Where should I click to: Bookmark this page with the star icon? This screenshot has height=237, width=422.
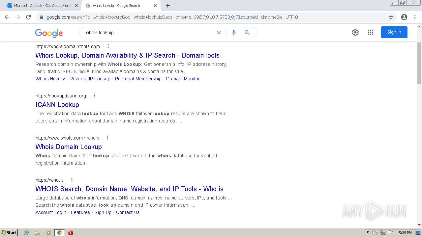coord(391,17)
